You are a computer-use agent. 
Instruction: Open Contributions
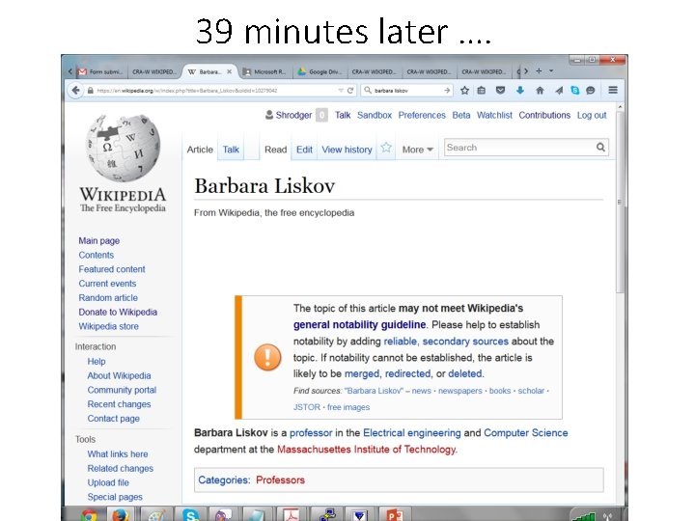point(544,115)
